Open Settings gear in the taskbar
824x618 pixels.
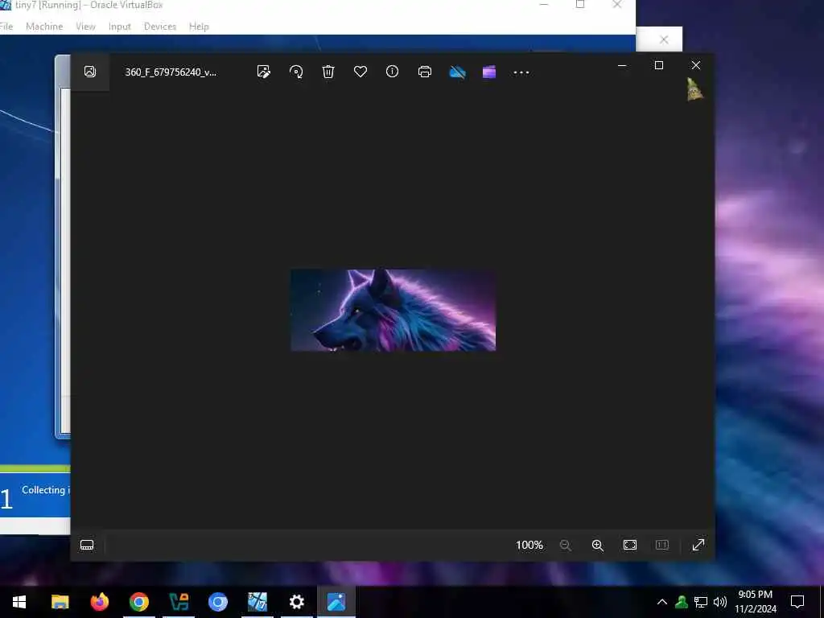297,602
